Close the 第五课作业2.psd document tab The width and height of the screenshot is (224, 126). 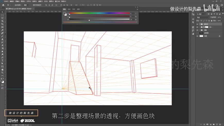[33, 9]
